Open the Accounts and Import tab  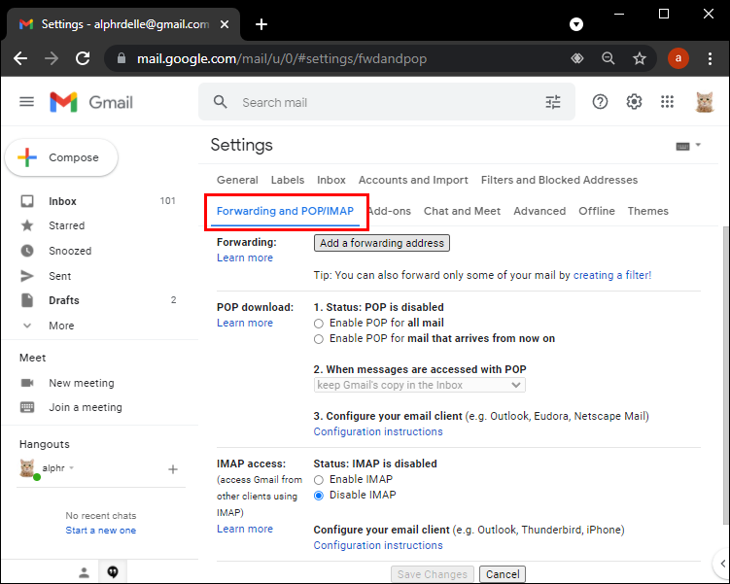pyautogui.click(x=413, y=180)
